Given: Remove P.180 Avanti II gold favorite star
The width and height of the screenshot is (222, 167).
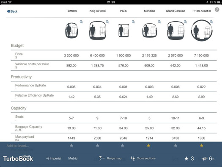Looking at the screenshot, I should coord(202,145).
